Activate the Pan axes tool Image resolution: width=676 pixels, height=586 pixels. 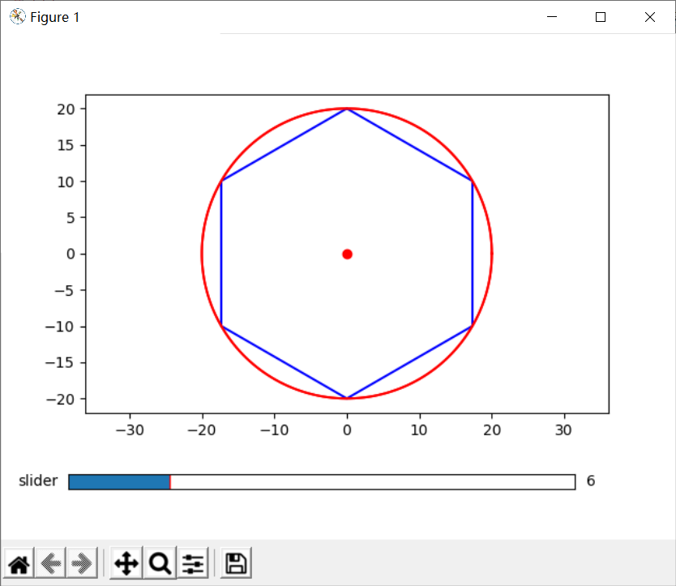pos(126,563)
